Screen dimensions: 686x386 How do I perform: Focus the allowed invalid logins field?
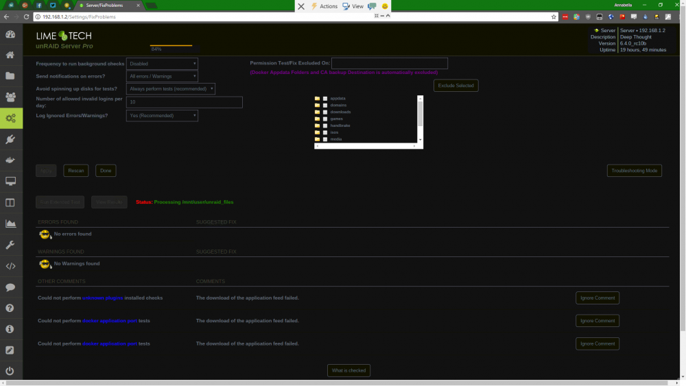point(184,102)
